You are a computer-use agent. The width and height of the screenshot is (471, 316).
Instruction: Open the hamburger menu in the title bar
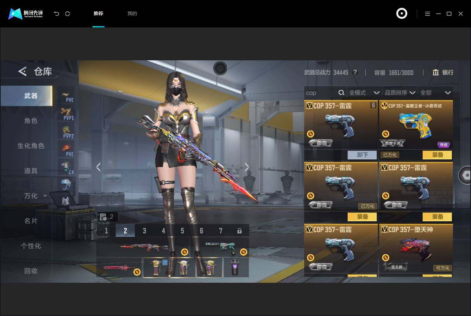pos(427,14)
